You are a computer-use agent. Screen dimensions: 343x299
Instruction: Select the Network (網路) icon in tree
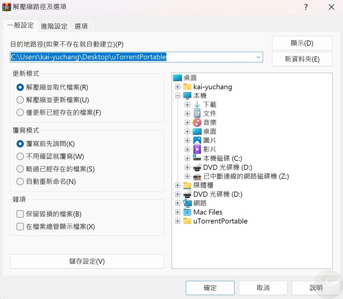187,203
